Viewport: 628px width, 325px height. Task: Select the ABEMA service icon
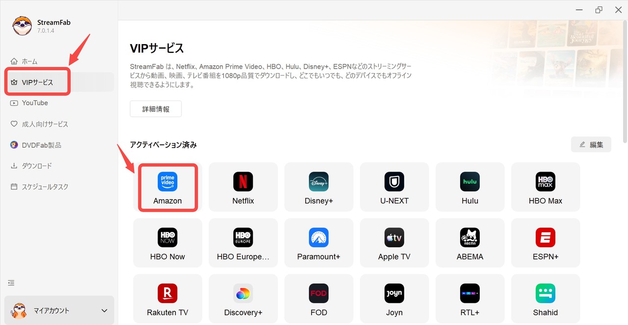pyautogui.click(x=470, y=243)
